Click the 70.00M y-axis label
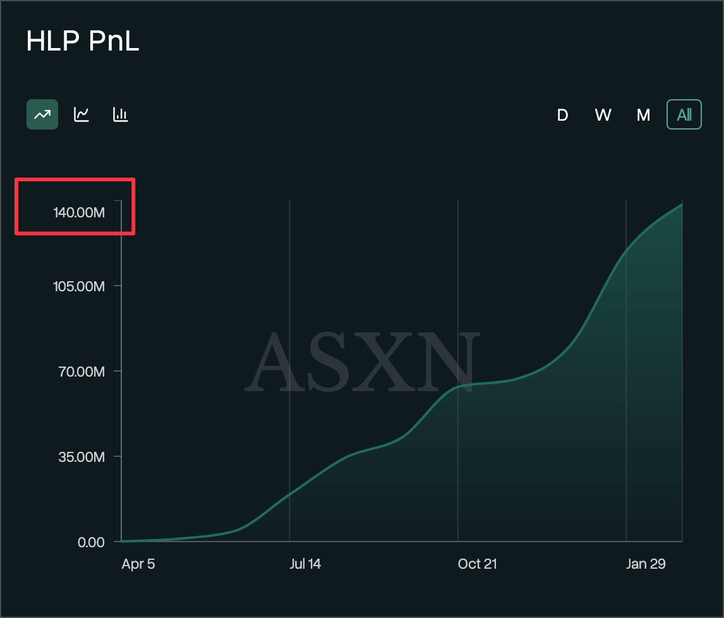Image resolution: width=724 pixels, height=618 pixels. 81,372
